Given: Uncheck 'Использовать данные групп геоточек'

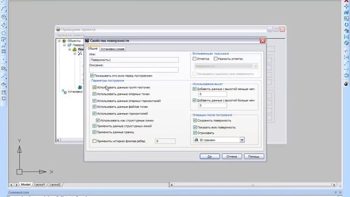Looking at the screenshot, I should (x=94, y=88).
